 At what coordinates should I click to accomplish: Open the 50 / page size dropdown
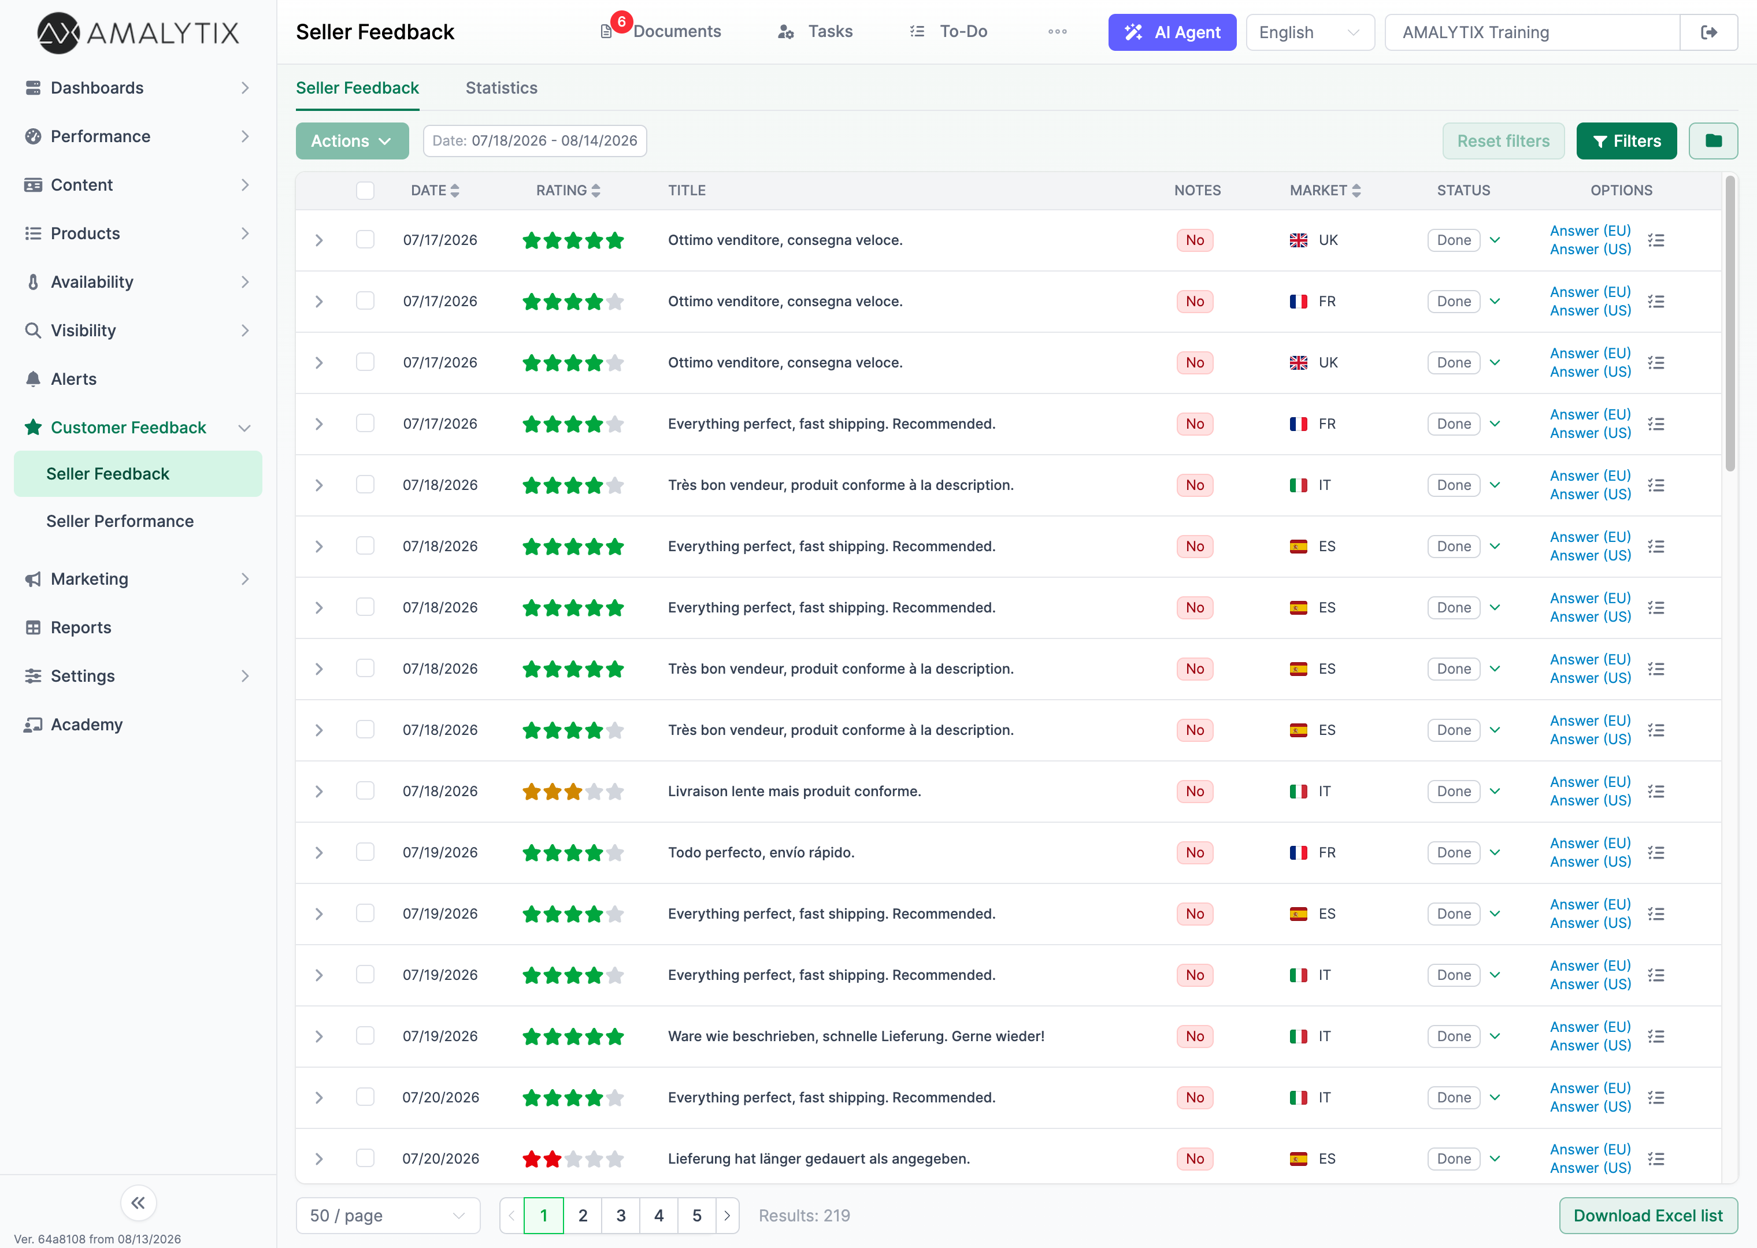click(x=387, y=1215)
